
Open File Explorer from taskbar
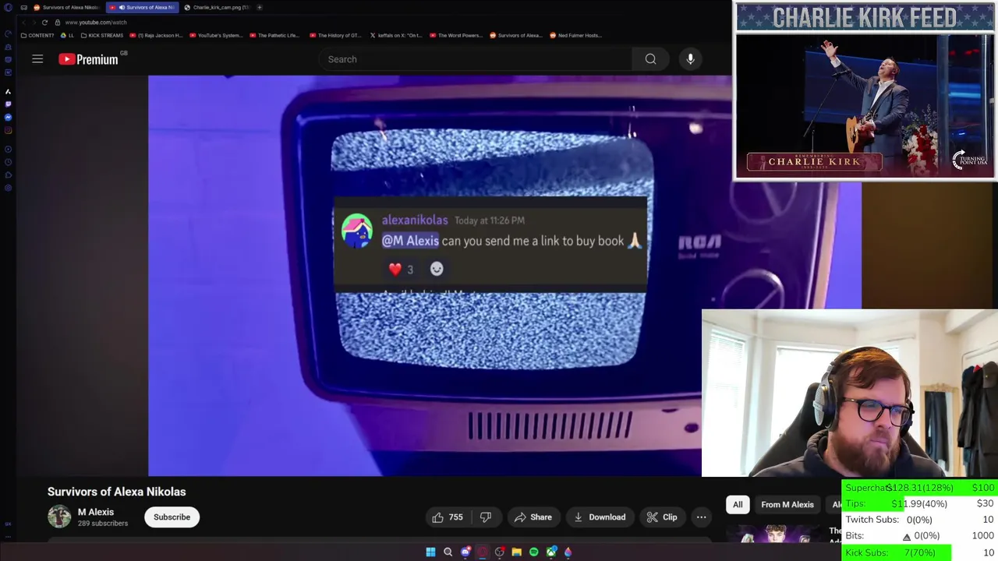point(516,552)
